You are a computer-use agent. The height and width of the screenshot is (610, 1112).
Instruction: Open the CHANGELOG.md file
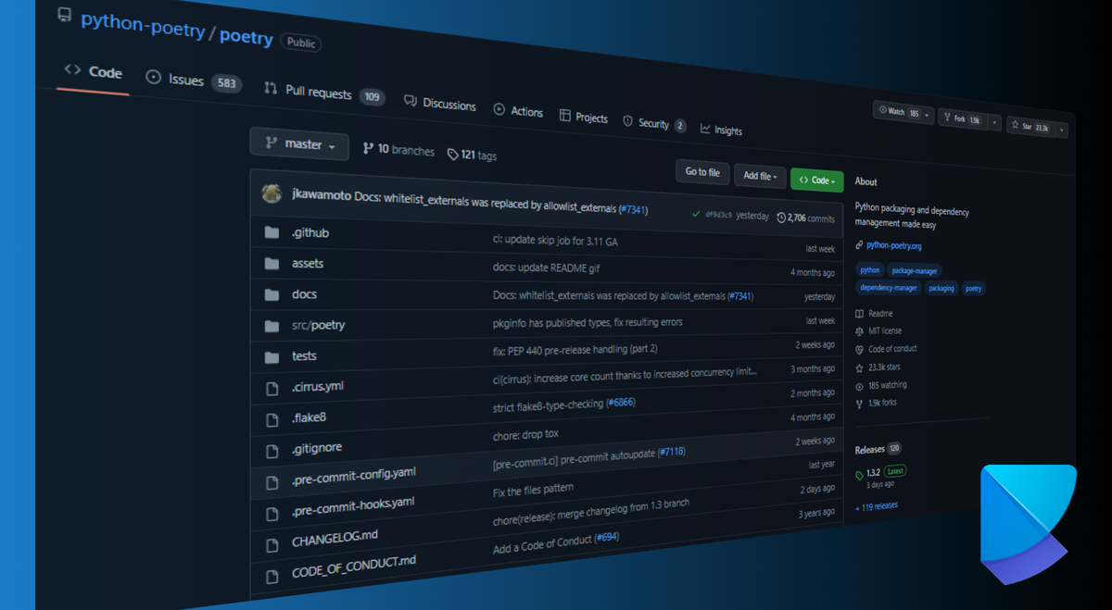(335, 539)
